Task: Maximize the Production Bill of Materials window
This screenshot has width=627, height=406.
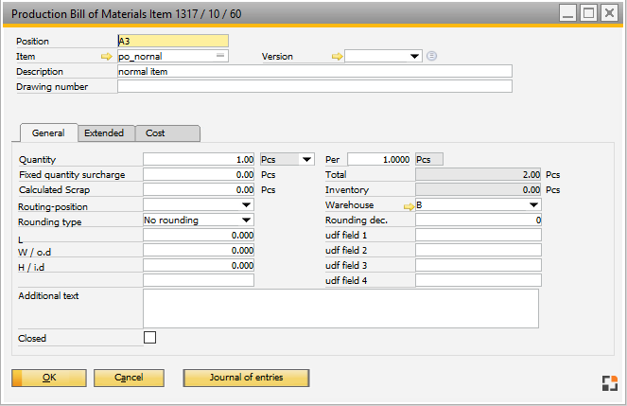Action: pyautogui.click(x=588, y=12)
